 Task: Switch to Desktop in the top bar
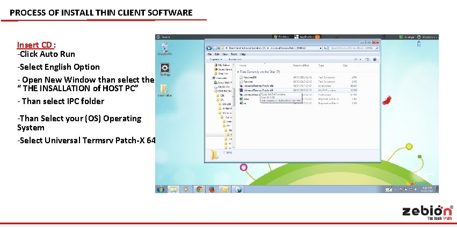coord(281,37)
